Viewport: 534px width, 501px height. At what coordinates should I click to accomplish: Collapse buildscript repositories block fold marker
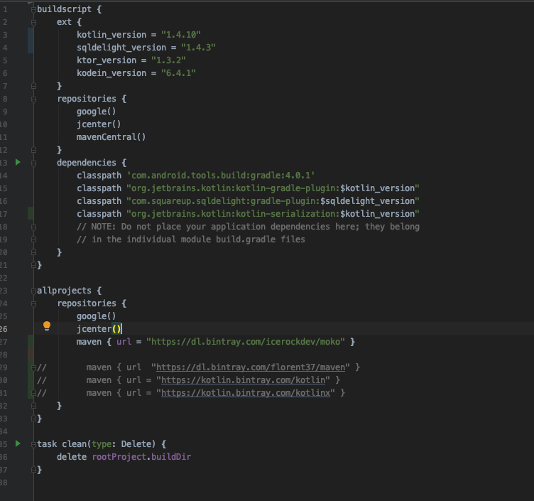[x=33, y=99]
